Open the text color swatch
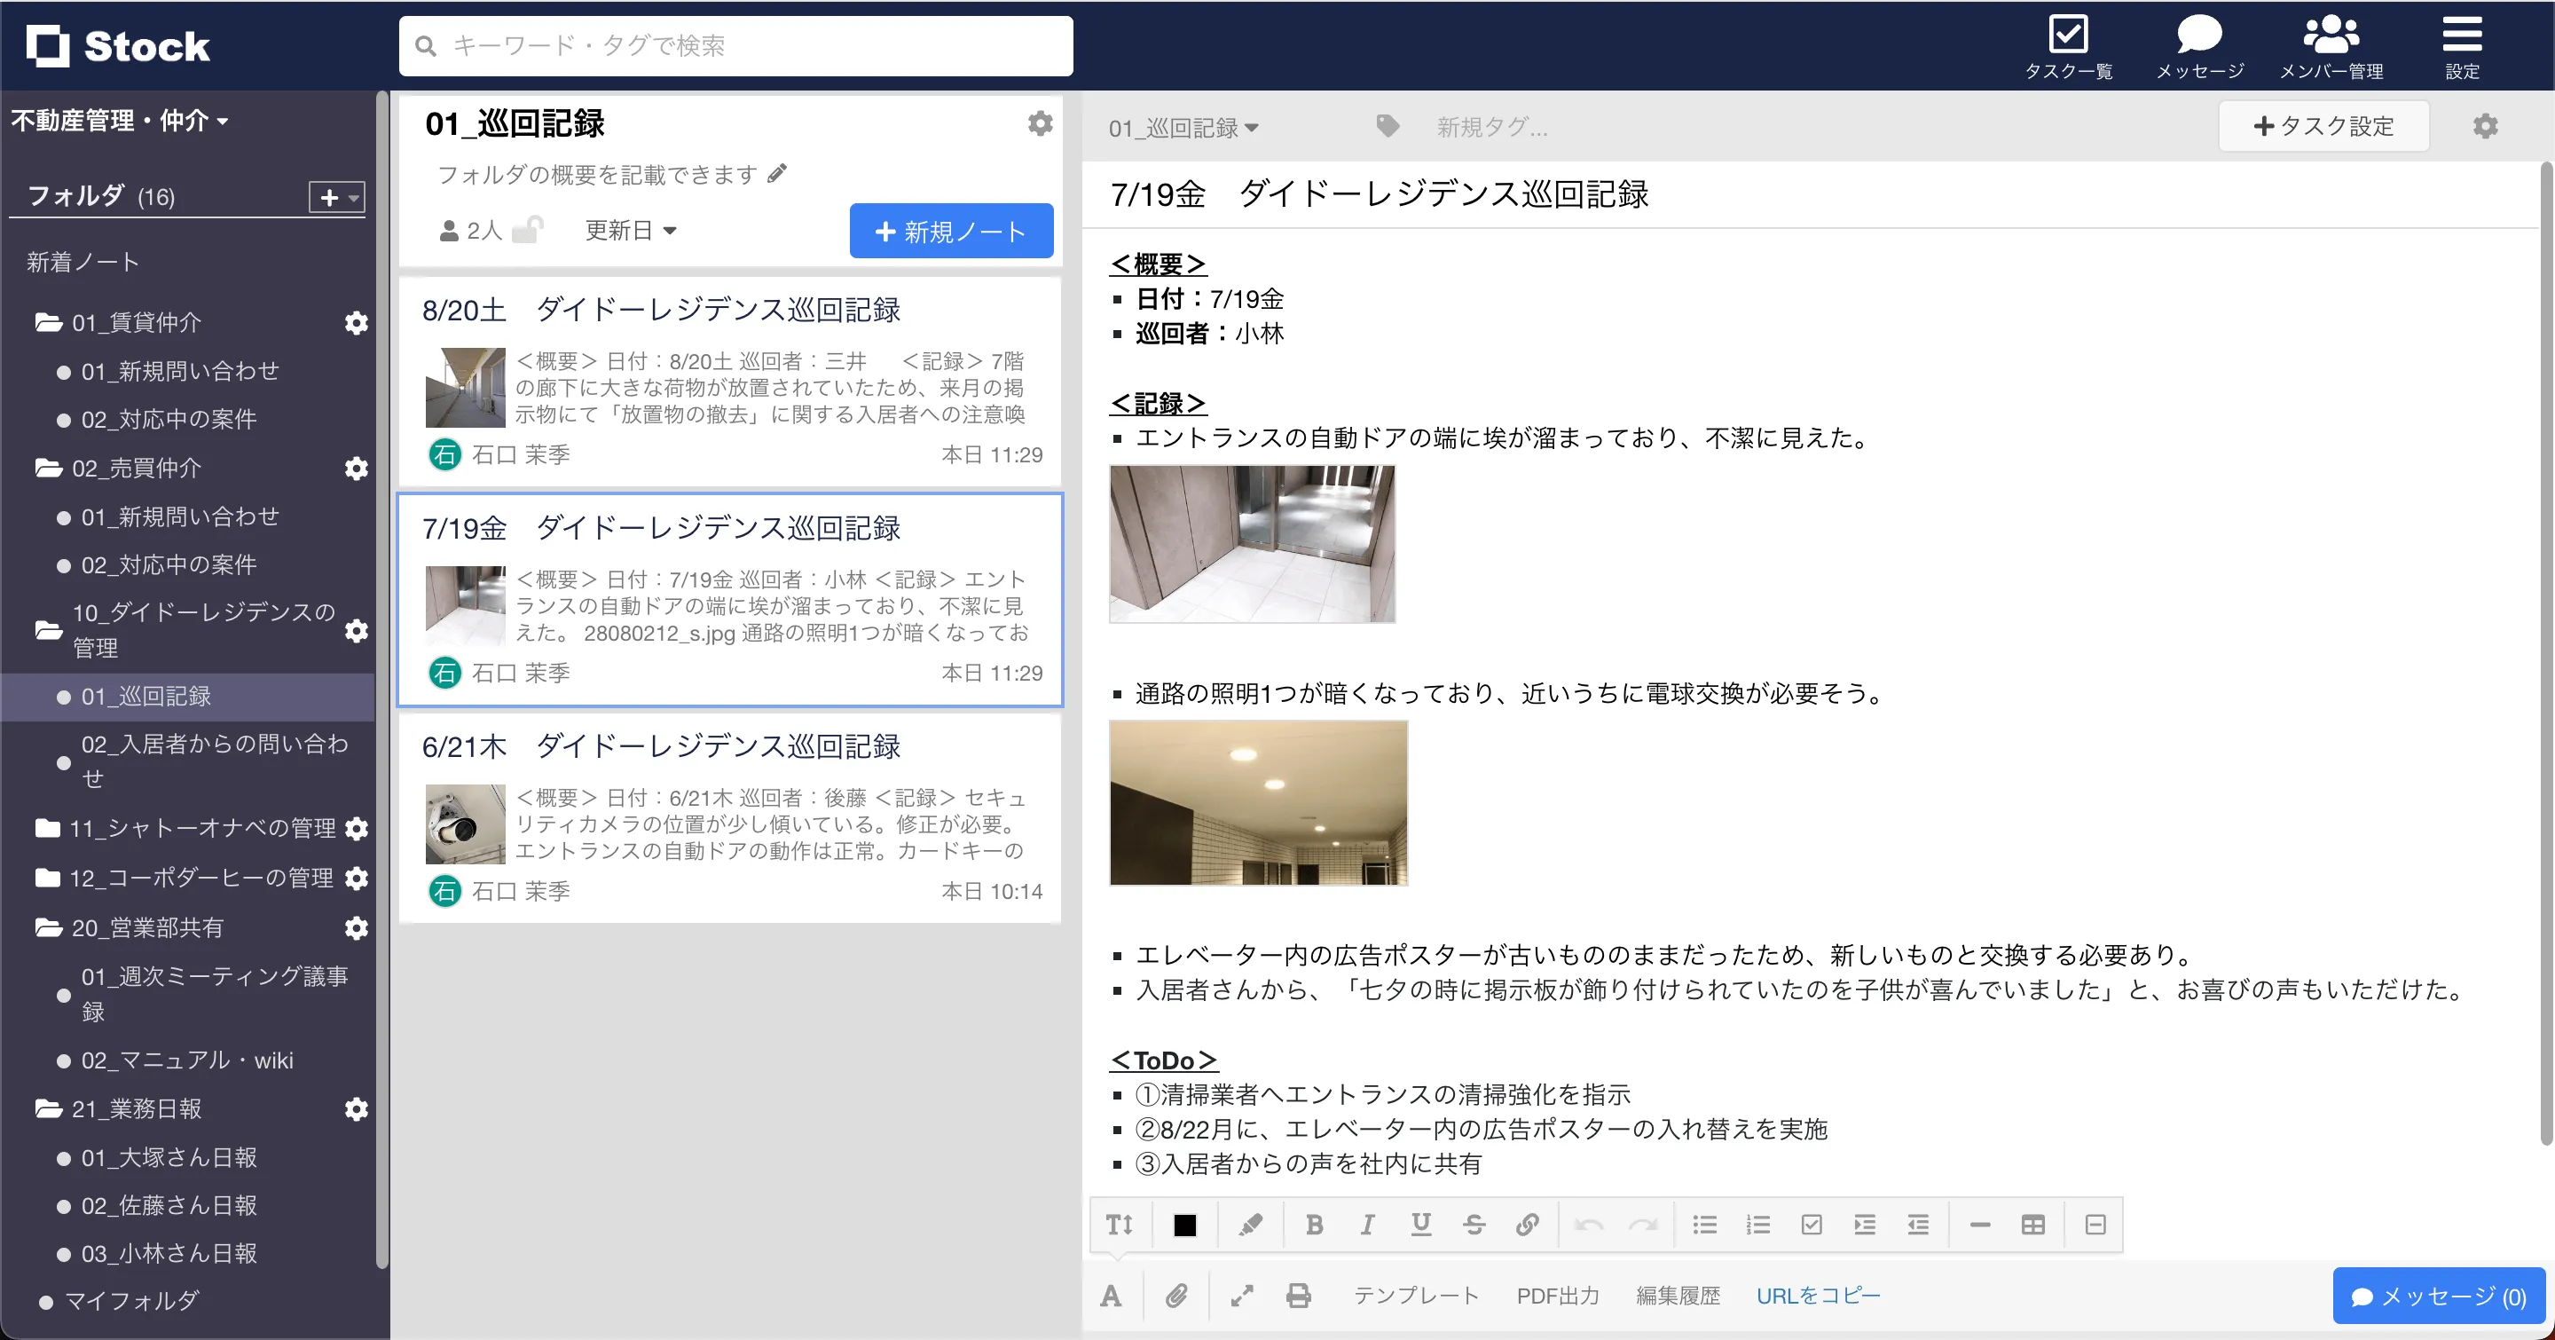This screenshot has height=1340, width=2555. (x=1185, y=1224)
